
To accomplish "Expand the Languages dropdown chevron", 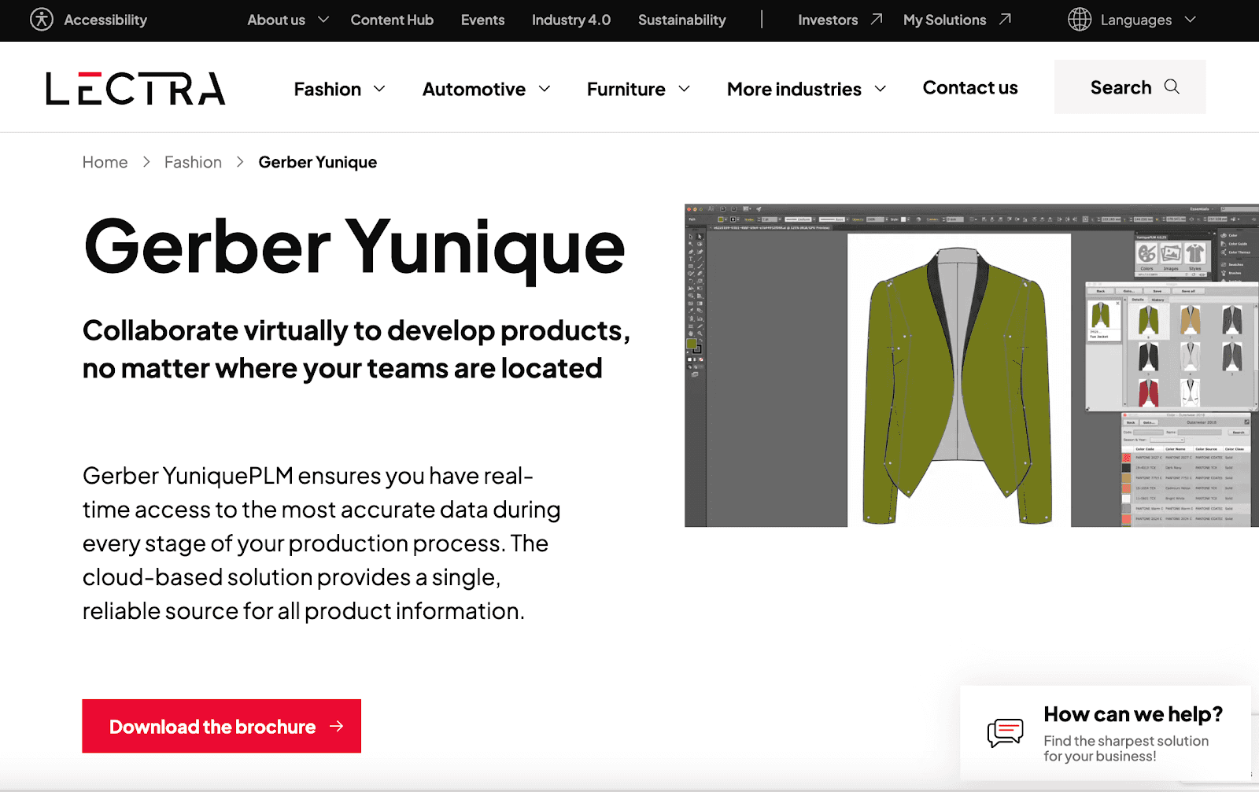I will click(x=1191, y=20).
